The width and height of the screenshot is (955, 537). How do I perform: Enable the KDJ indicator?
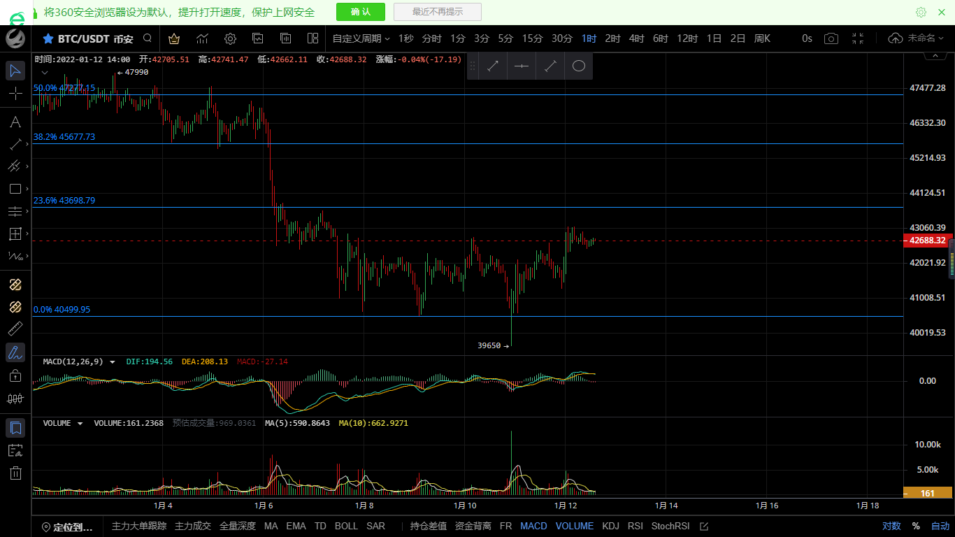(x=610, y=526)
